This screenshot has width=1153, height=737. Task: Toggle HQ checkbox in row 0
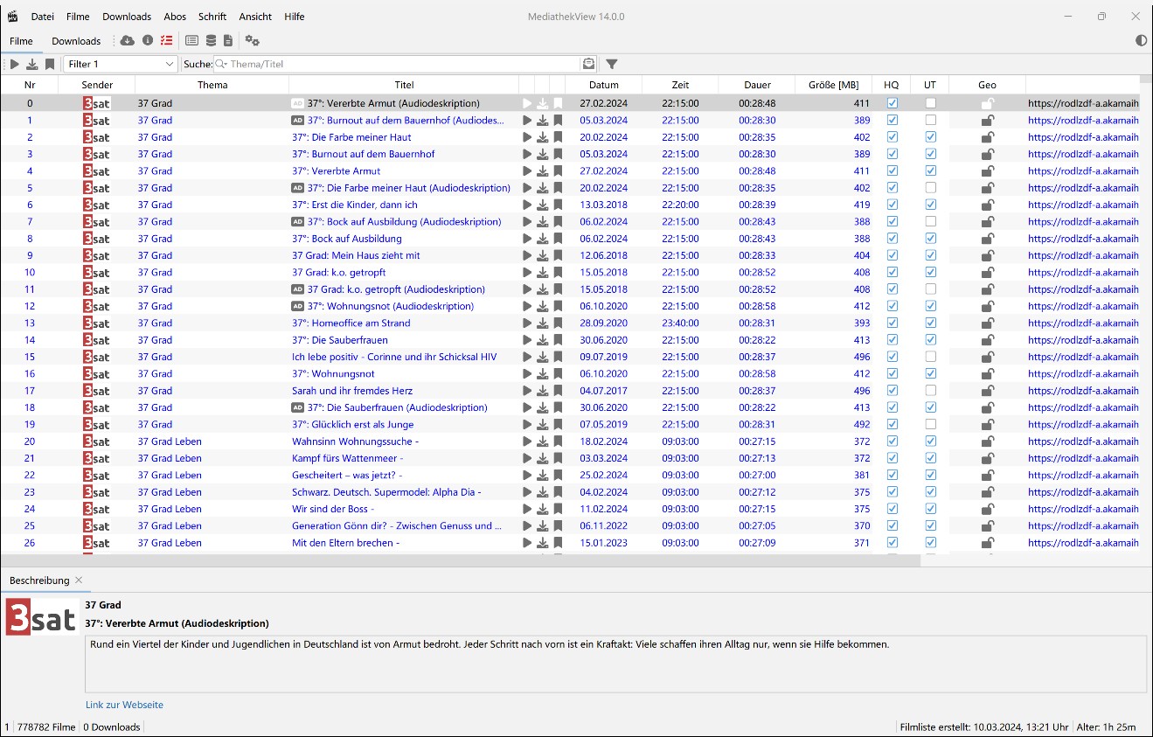point(893,103)
